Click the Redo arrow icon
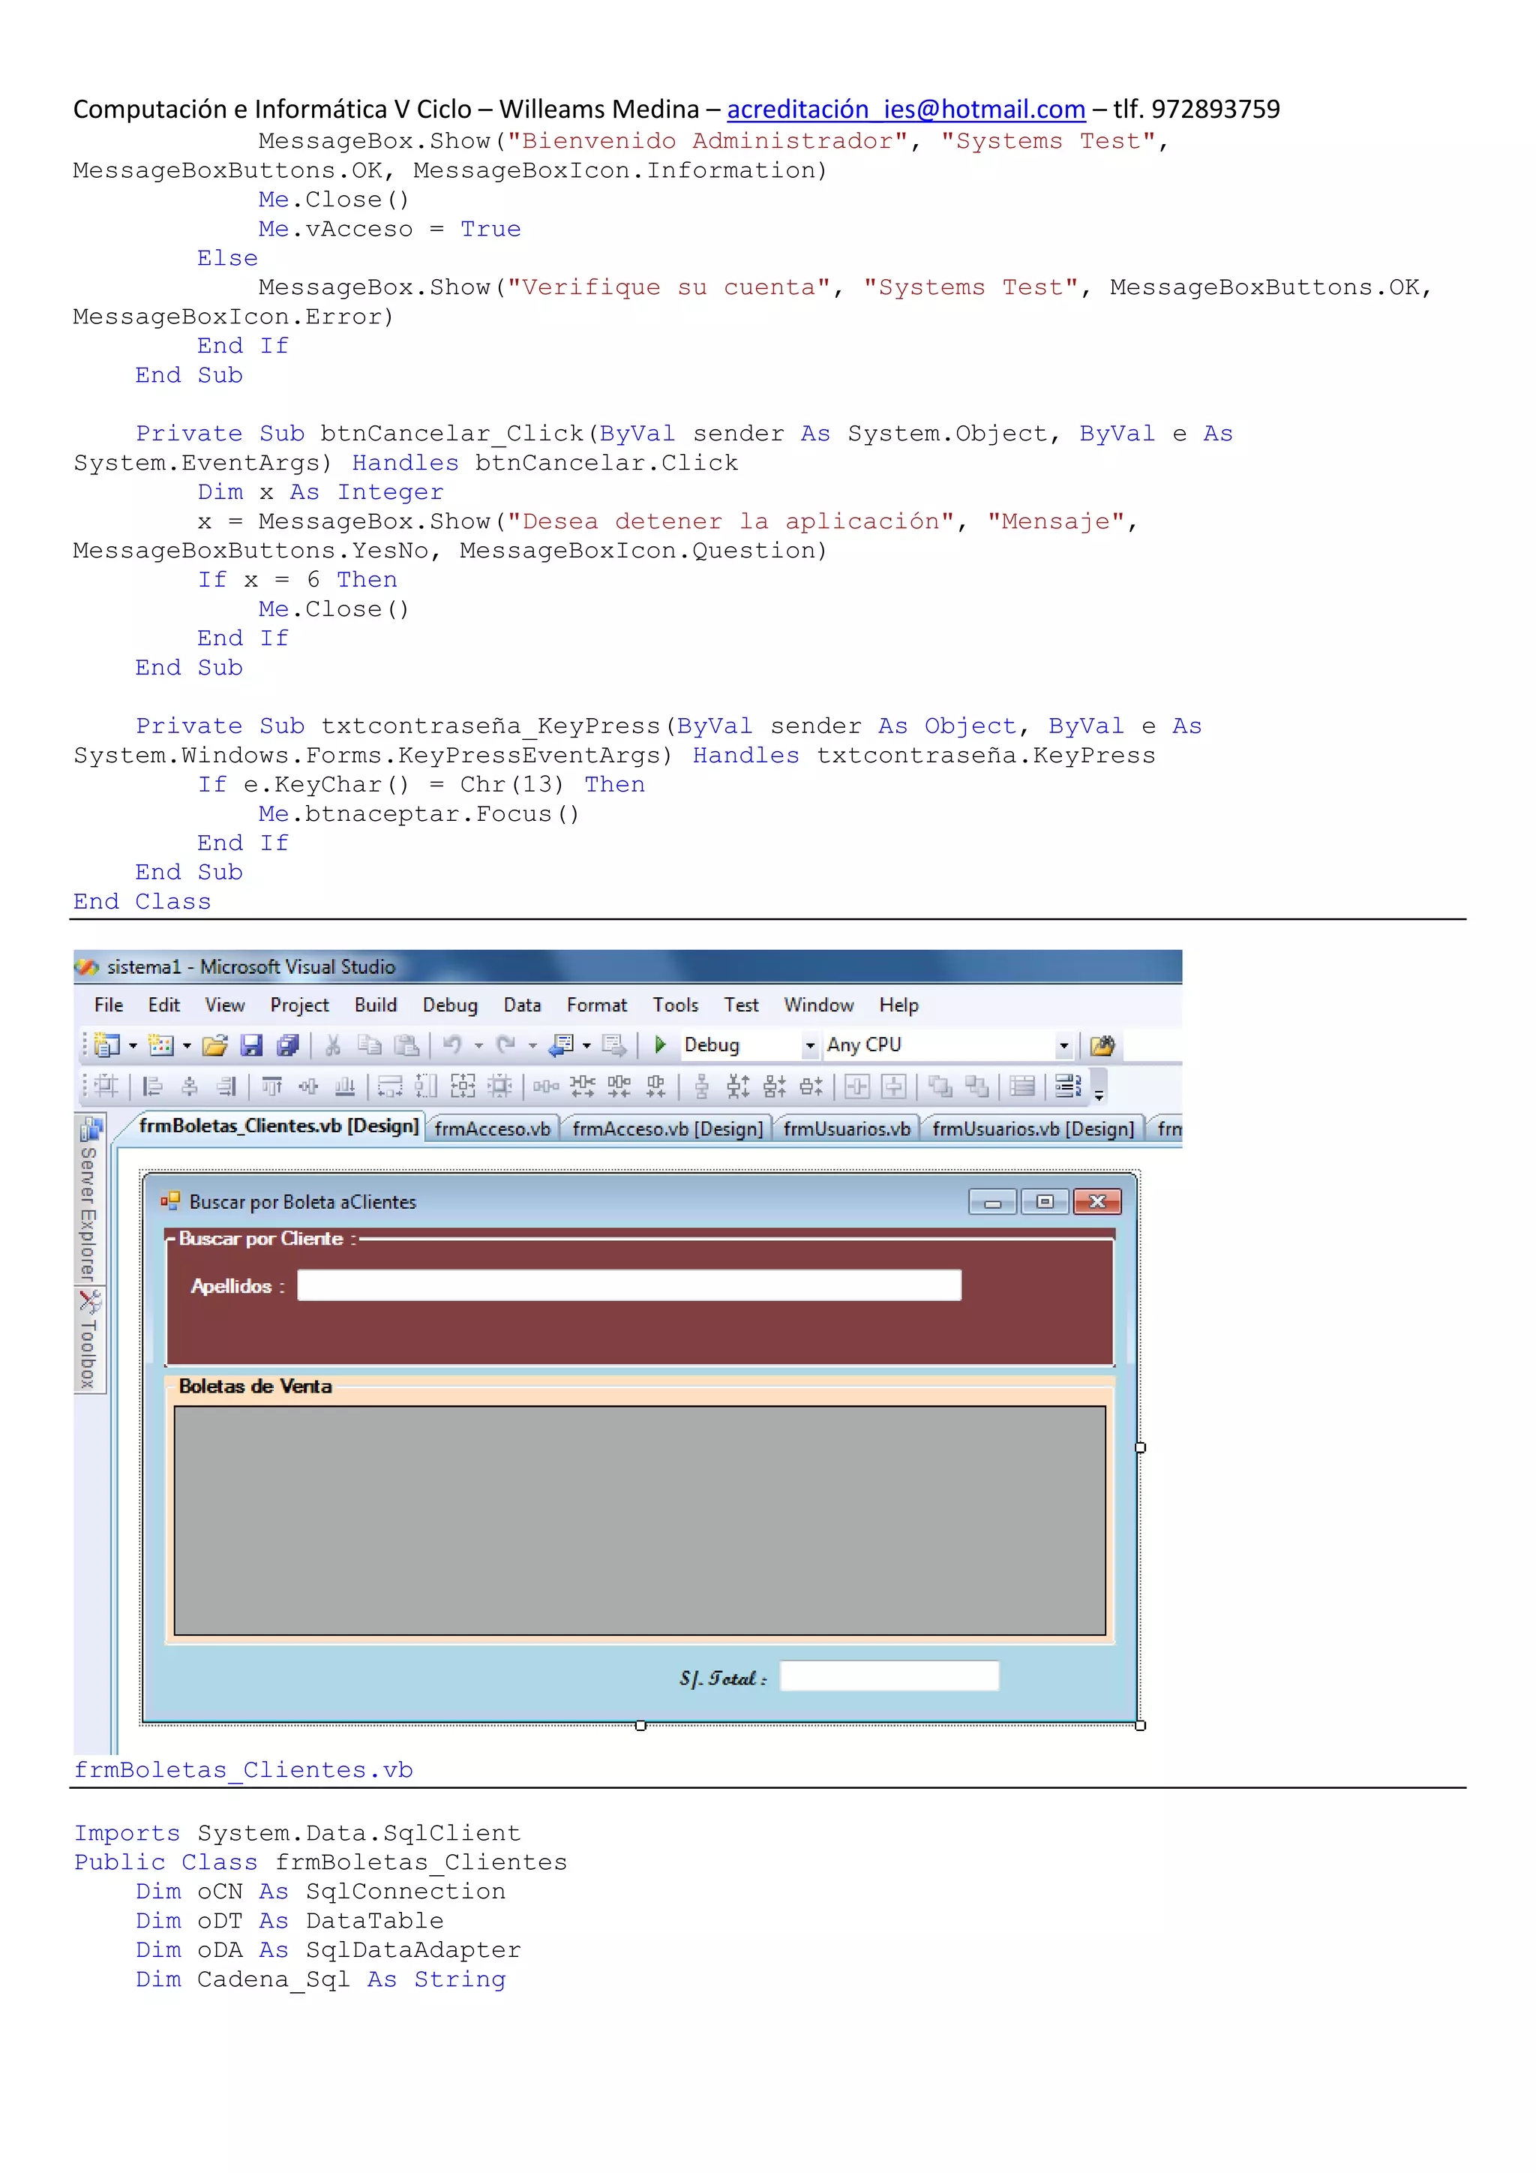This screenshot has width=1536, height=2173. click(506, 1045)
